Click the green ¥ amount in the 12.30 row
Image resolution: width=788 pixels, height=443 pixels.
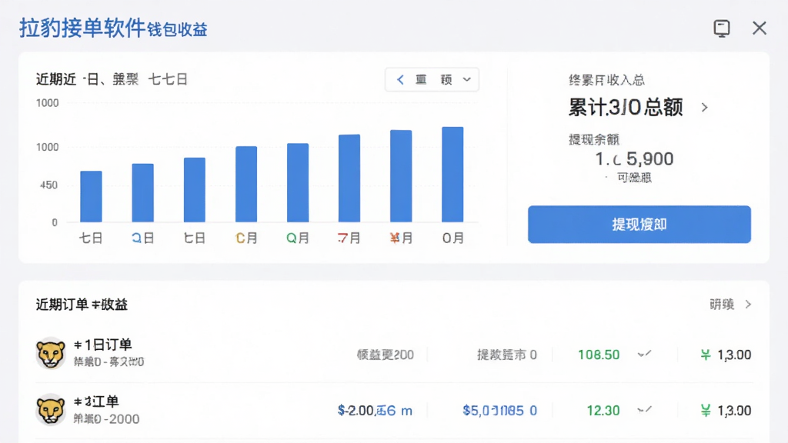pyautogui.click(x=726, y=411)
